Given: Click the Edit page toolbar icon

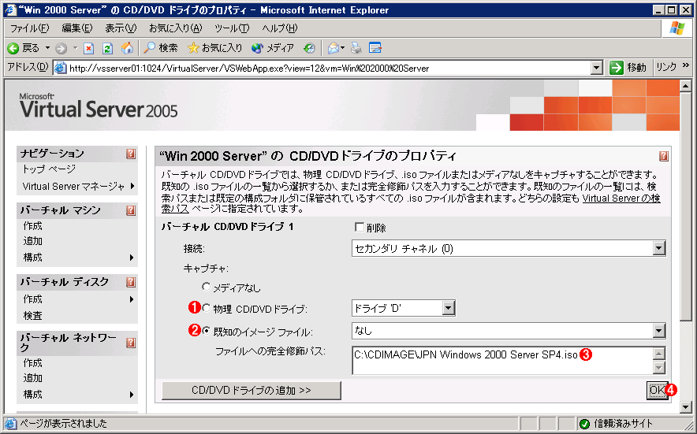Looking at the screenshot, I should (x=375, y=48).
